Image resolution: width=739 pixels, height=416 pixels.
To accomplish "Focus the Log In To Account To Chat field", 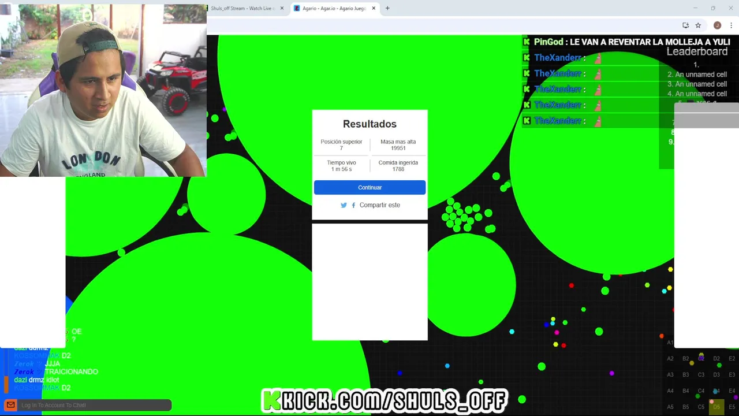I will click(95, 405).
